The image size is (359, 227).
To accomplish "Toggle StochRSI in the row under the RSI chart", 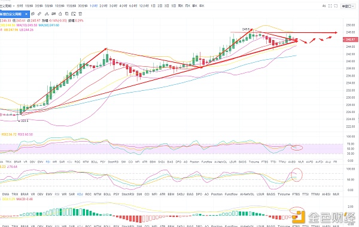I will click(113, 162).
